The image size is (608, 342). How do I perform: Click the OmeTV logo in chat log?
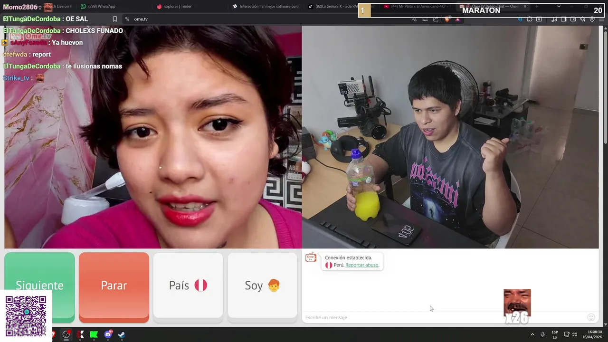[x=311, y=258]
